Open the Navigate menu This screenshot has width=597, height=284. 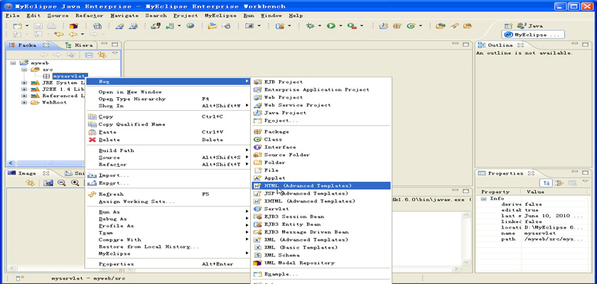click(124, 16)
